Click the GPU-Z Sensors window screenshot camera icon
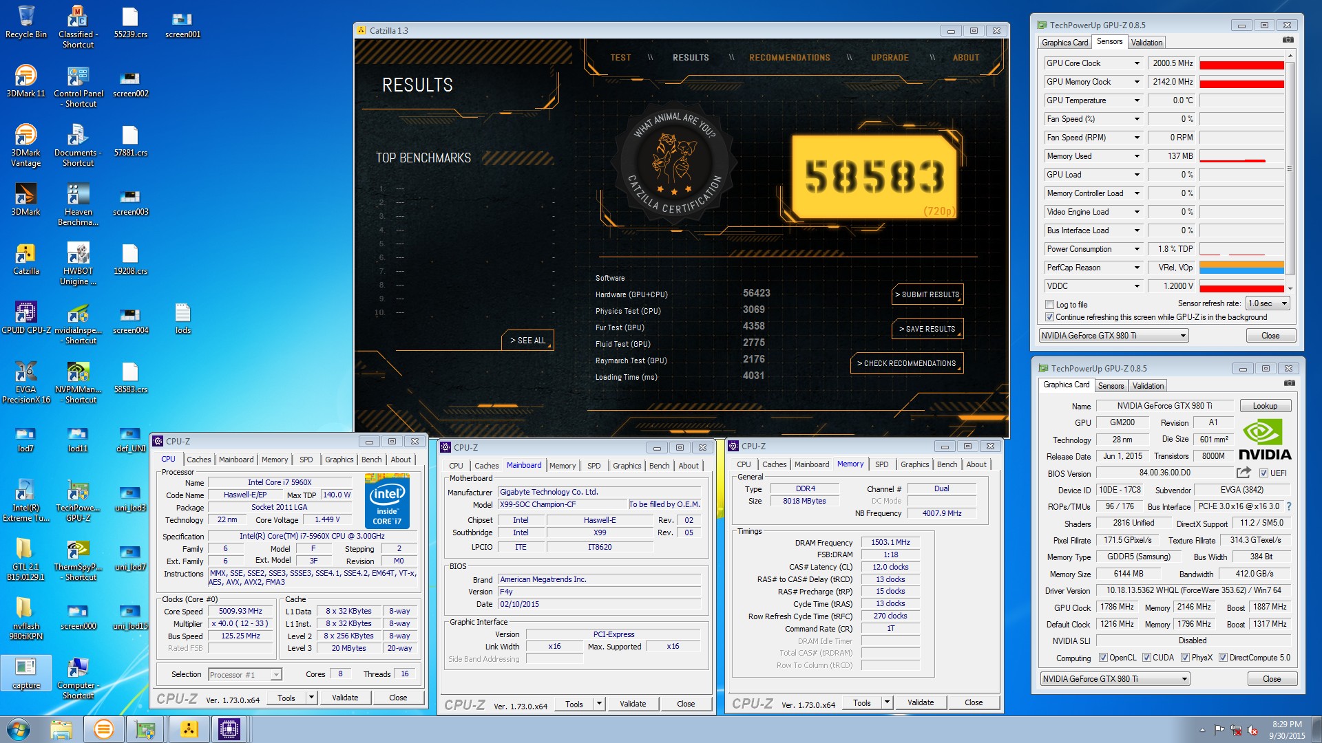 coord(1288,40)
